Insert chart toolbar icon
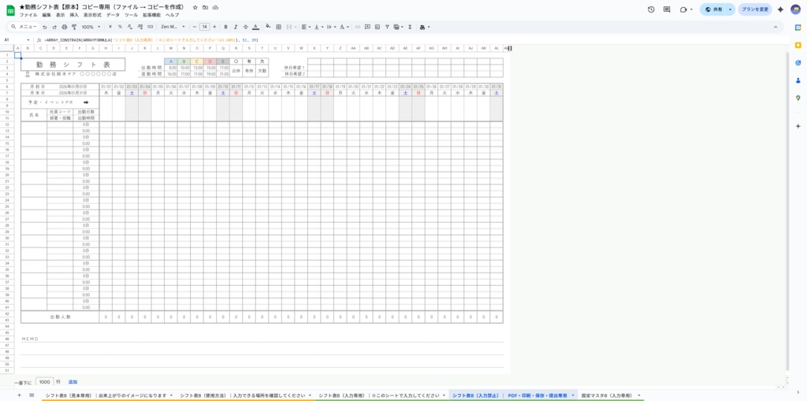Viewport: 807px width, 401px height. coord(377,27)
